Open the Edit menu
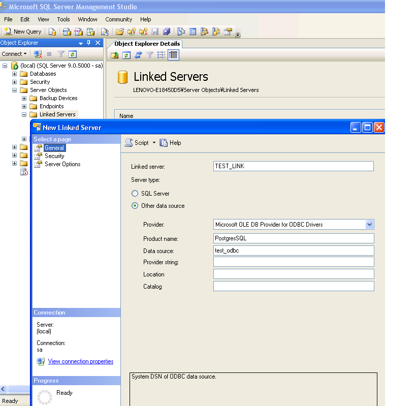The height and width of the screenshot is (406, 416). [25, 19]
